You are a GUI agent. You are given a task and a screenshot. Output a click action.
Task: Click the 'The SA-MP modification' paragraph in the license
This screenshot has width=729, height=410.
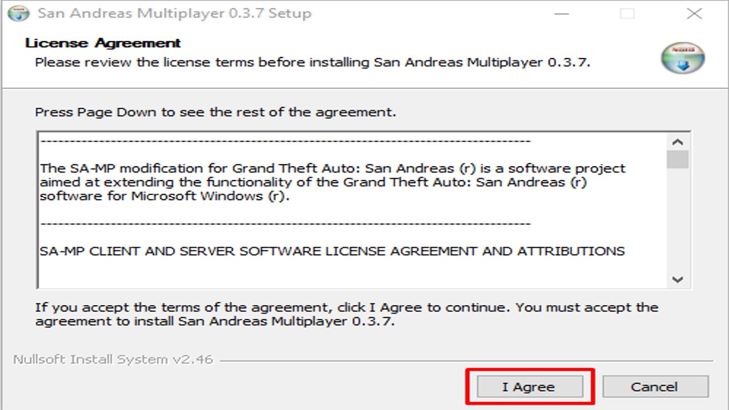333,182
